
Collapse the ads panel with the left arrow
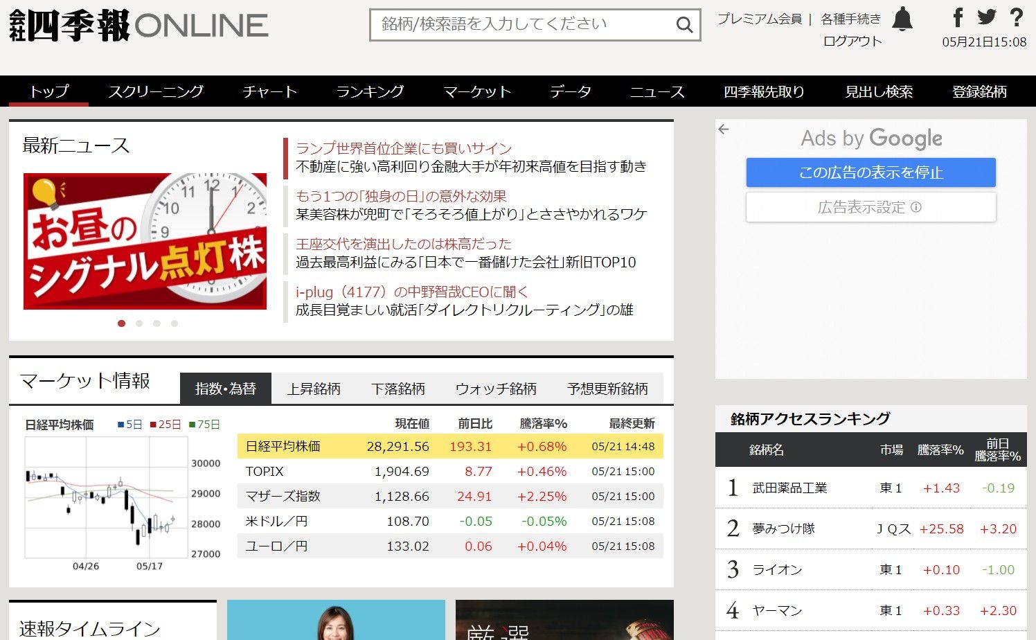click(724, 130)
